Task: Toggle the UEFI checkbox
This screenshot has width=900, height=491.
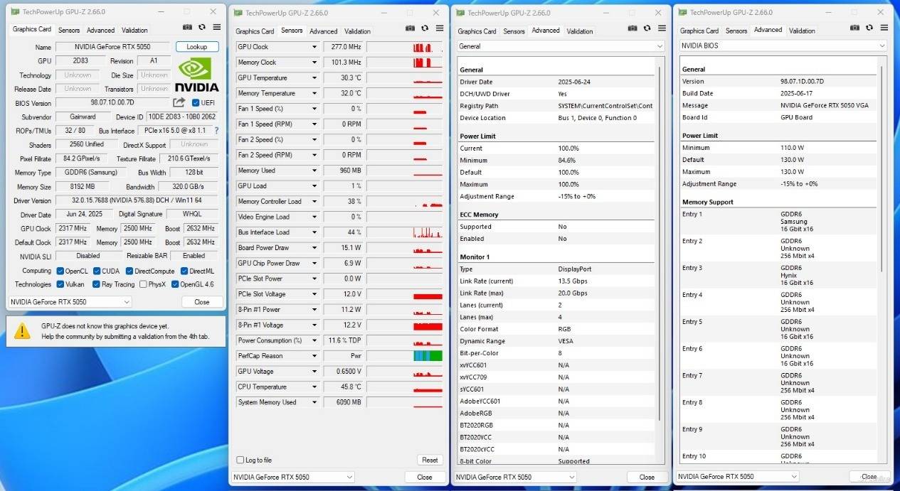Action: point(196,103)
